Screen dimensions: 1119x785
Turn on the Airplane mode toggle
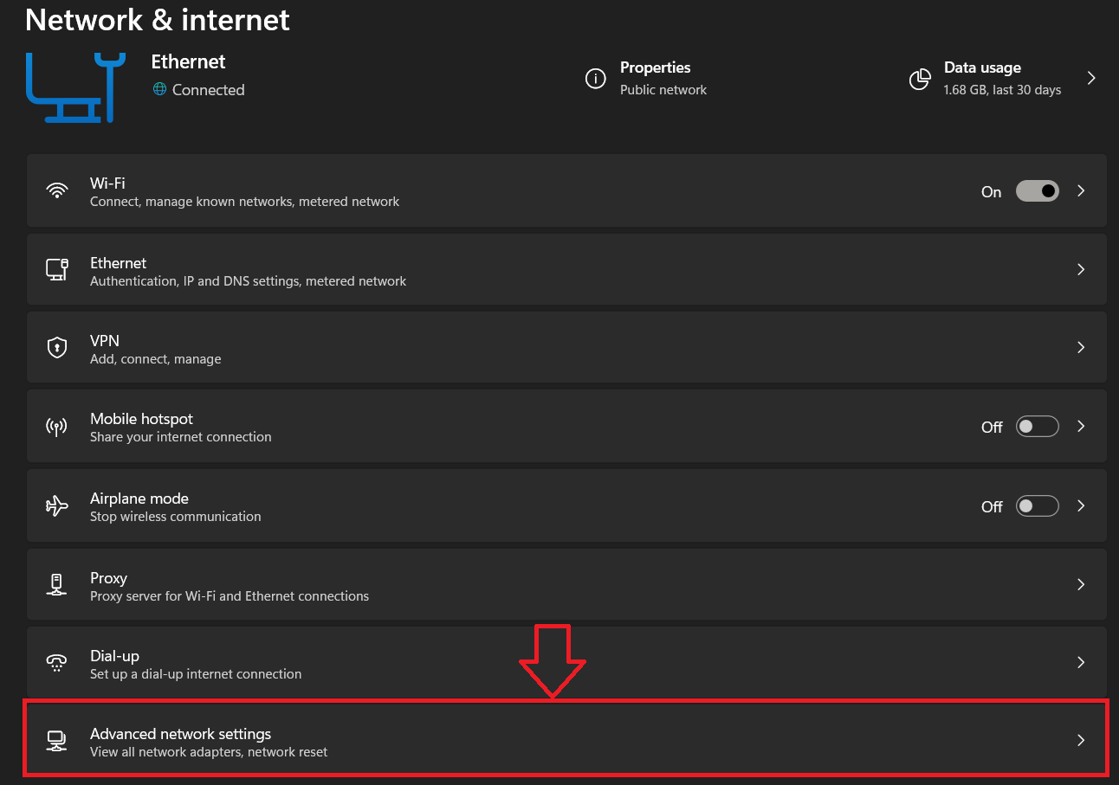pos(1037,506)
